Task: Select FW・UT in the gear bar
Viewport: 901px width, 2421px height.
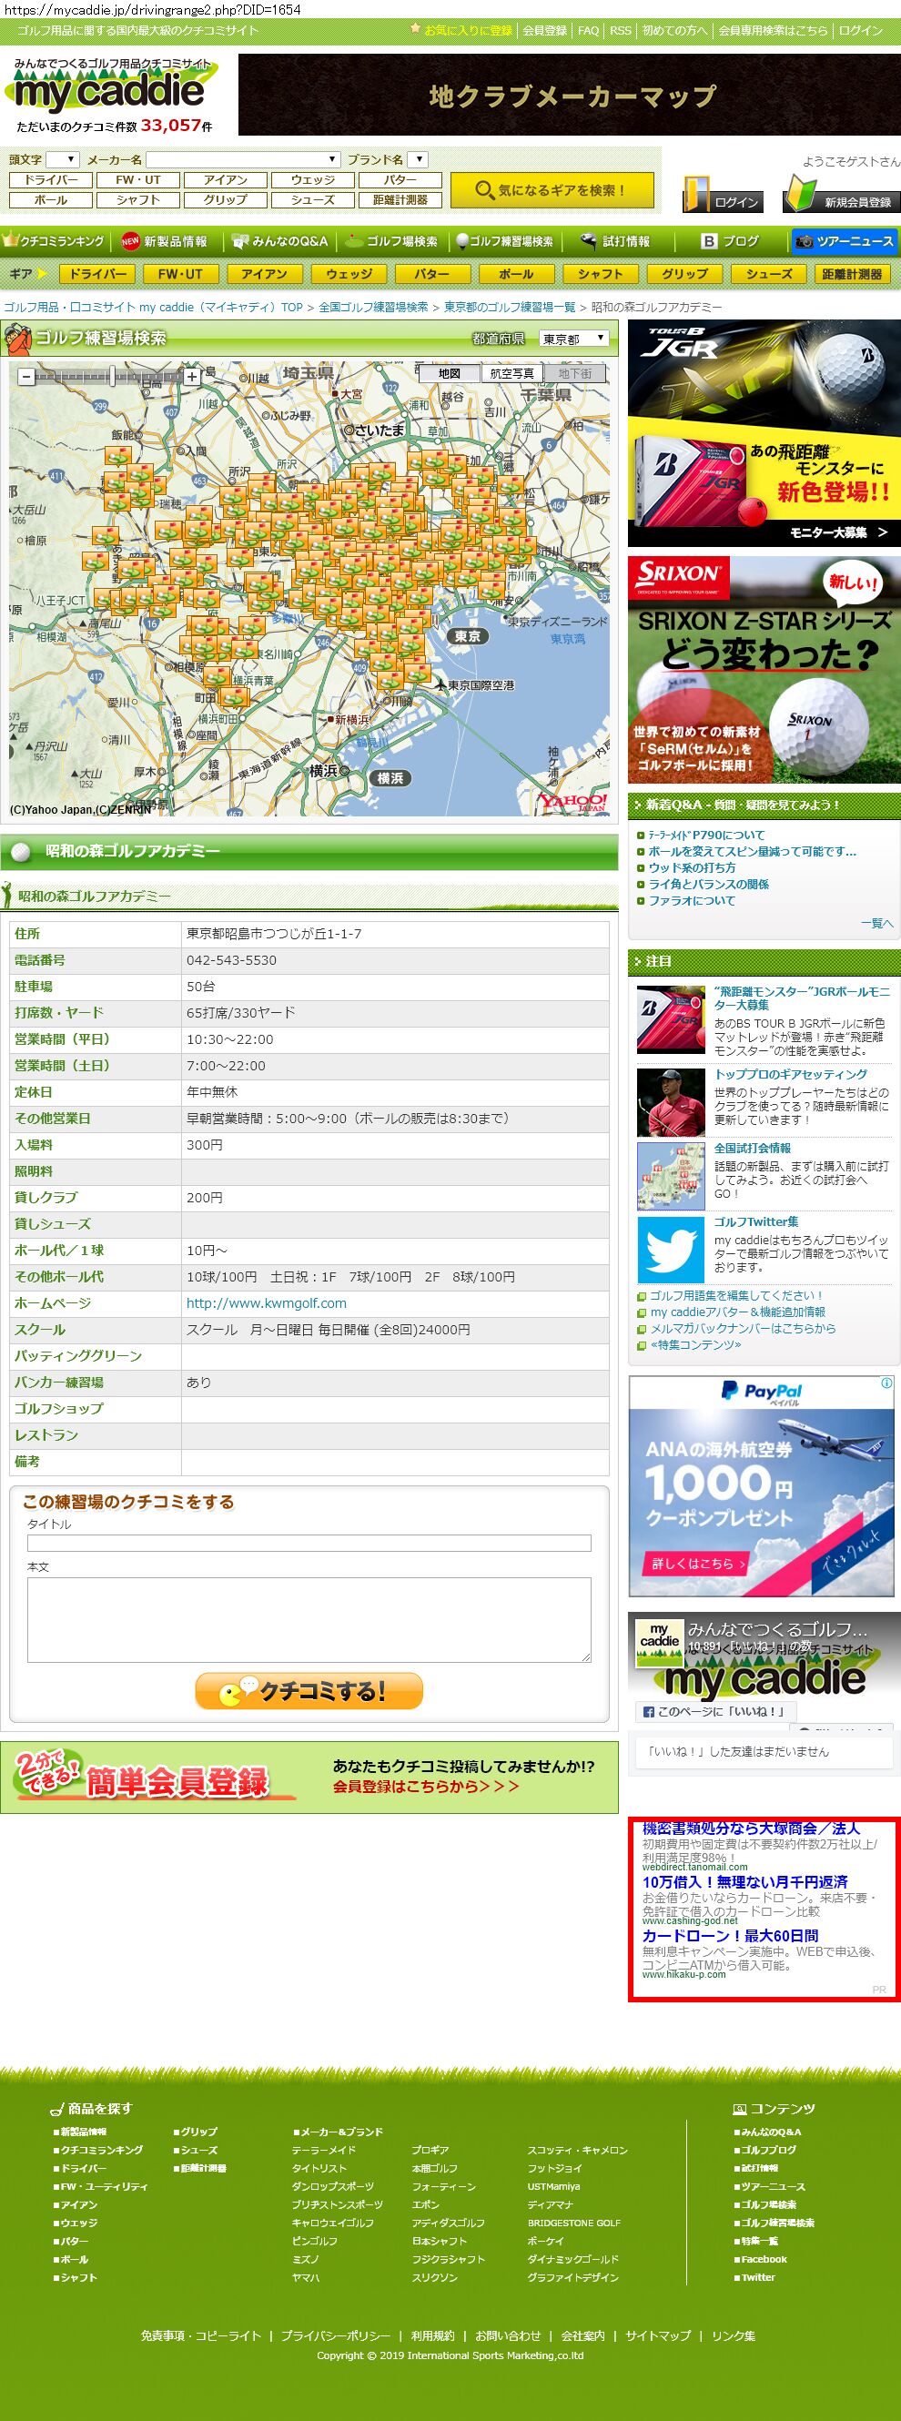Action: click(180, 273)
